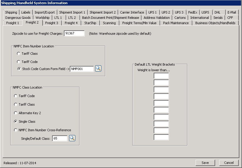Screen dimensions: 242x168
Task: Switch to the Freight 3 tab
Action: [x=52, y=23]
